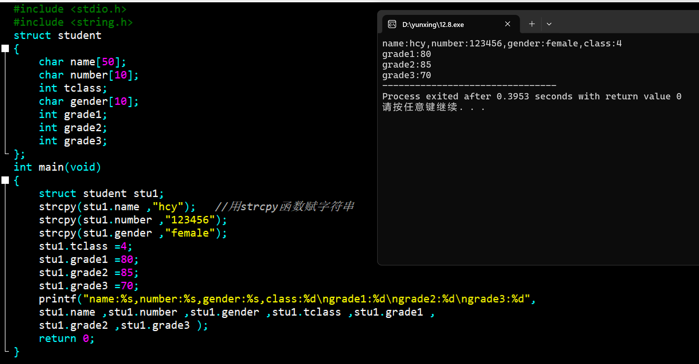
Task: Click the "female" string literal
Action: 190,233
